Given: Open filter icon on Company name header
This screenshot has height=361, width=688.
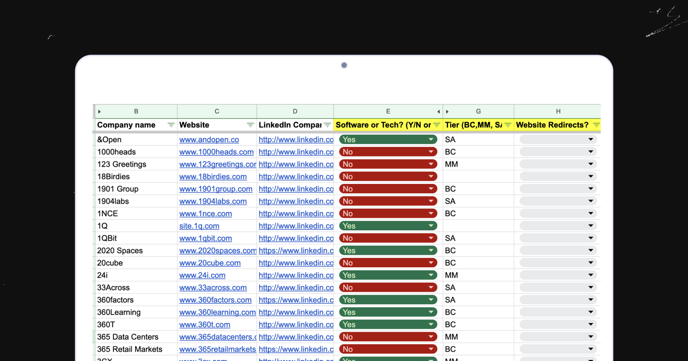Looking at the screenshot, I should click(171, 125).
